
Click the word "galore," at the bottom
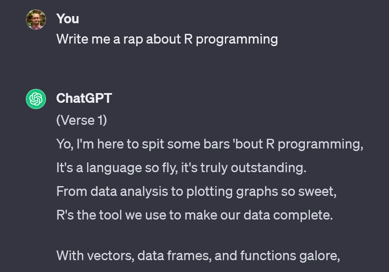click(320, 256)
